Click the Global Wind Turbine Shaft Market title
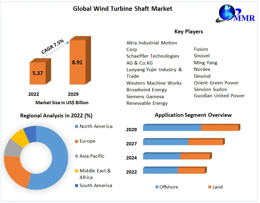 click(x=122, y=9)
